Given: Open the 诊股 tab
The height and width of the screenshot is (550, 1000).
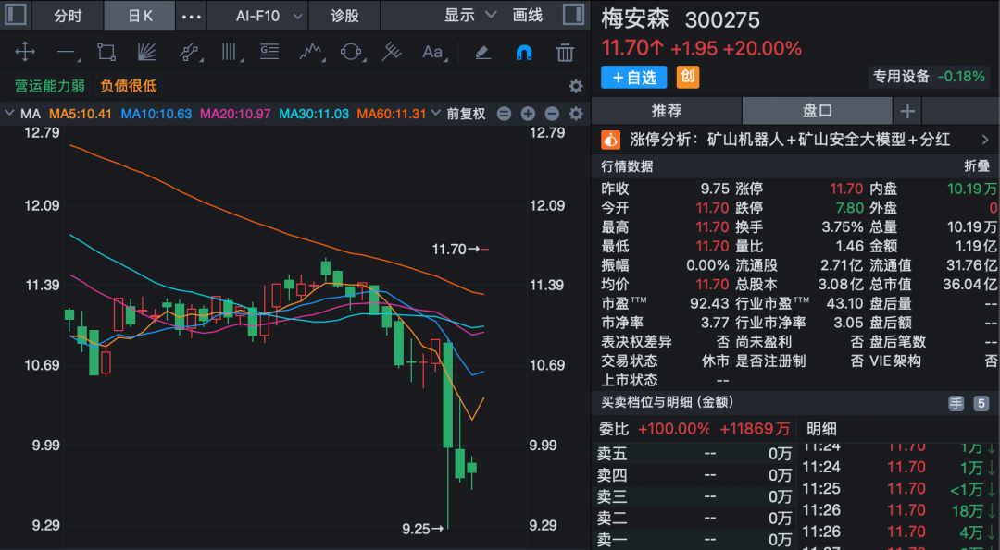Looking at the screenshot, I should click(x=344, y=16).
